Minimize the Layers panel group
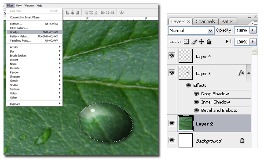The image size is (264, 161). 249,17
